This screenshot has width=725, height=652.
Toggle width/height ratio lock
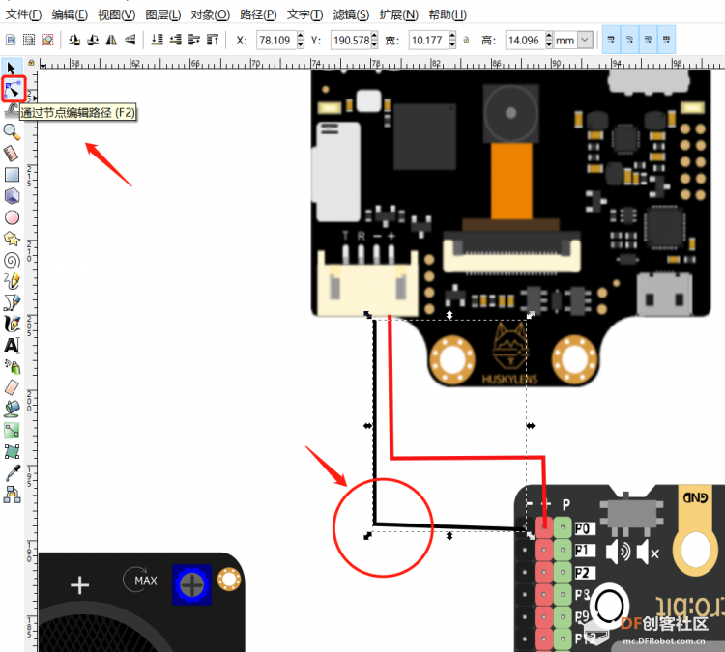[466, 41]
